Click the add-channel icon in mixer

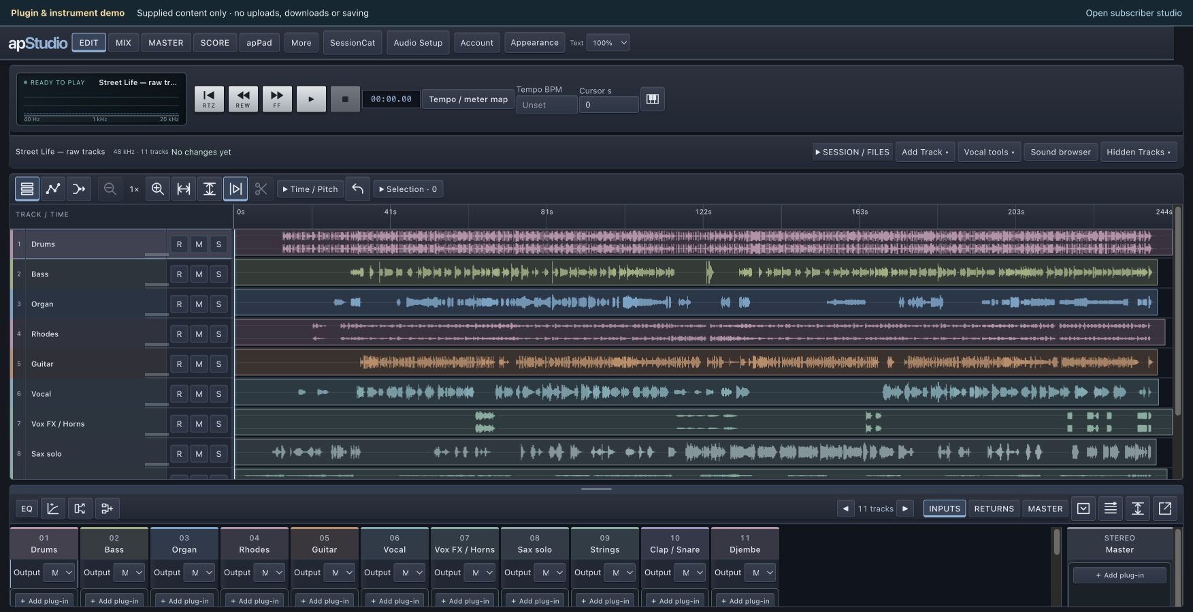pyautogui.click(x=107, y=508)
